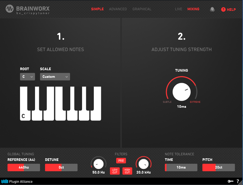
Task: Click the key license icon
Action: pos(230,181)
